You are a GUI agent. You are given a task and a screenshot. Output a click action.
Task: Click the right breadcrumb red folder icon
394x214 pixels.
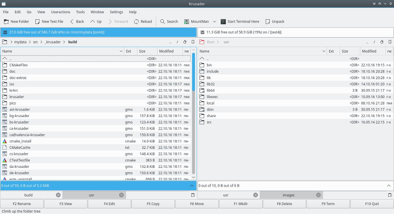(202, 42)
